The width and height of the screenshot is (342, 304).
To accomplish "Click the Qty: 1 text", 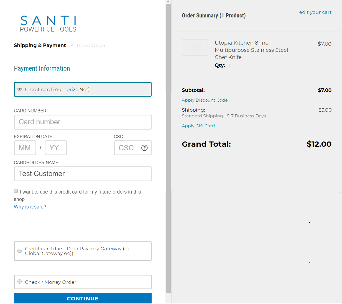I will (x=222, y=65).
